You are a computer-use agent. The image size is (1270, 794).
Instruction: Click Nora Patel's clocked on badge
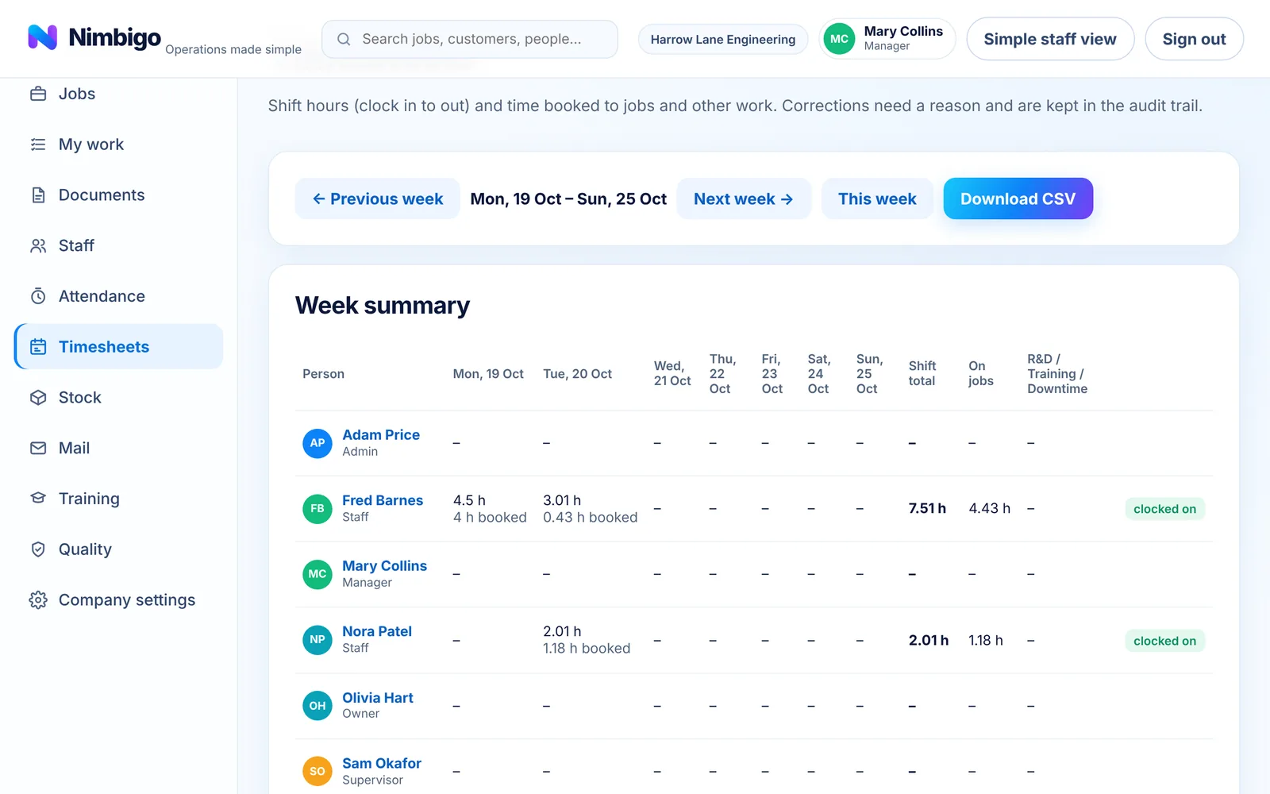pos(1164,641)
